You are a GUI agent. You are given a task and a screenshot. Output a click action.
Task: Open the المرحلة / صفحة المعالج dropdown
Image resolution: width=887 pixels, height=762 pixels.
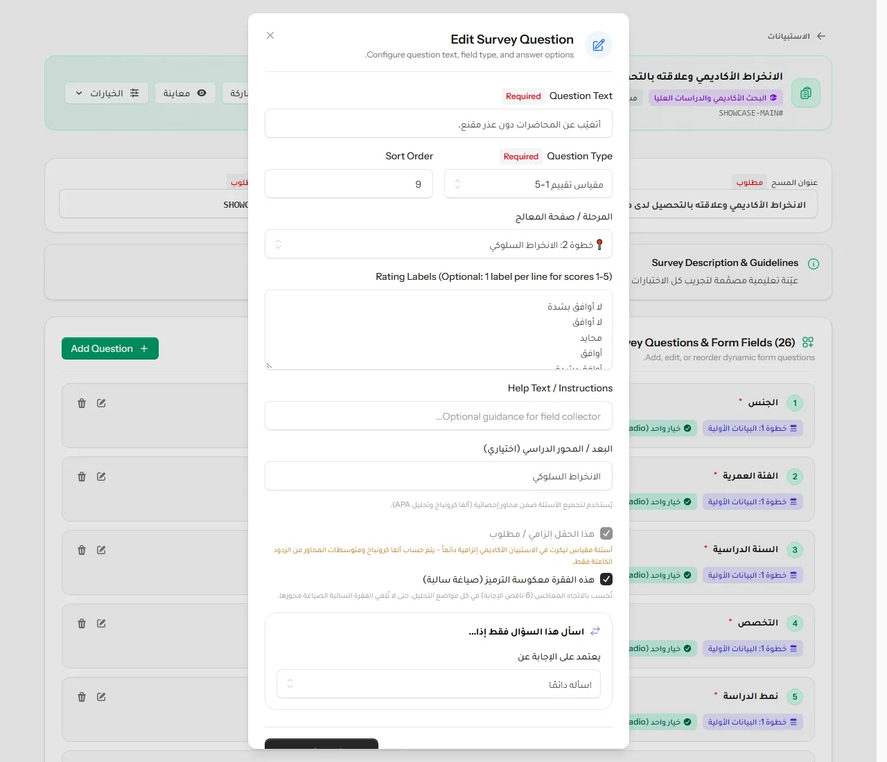coord(439,245)
